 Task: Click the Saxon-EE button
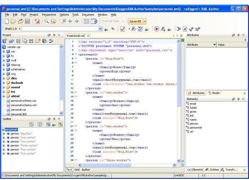(x=135, y=21)
